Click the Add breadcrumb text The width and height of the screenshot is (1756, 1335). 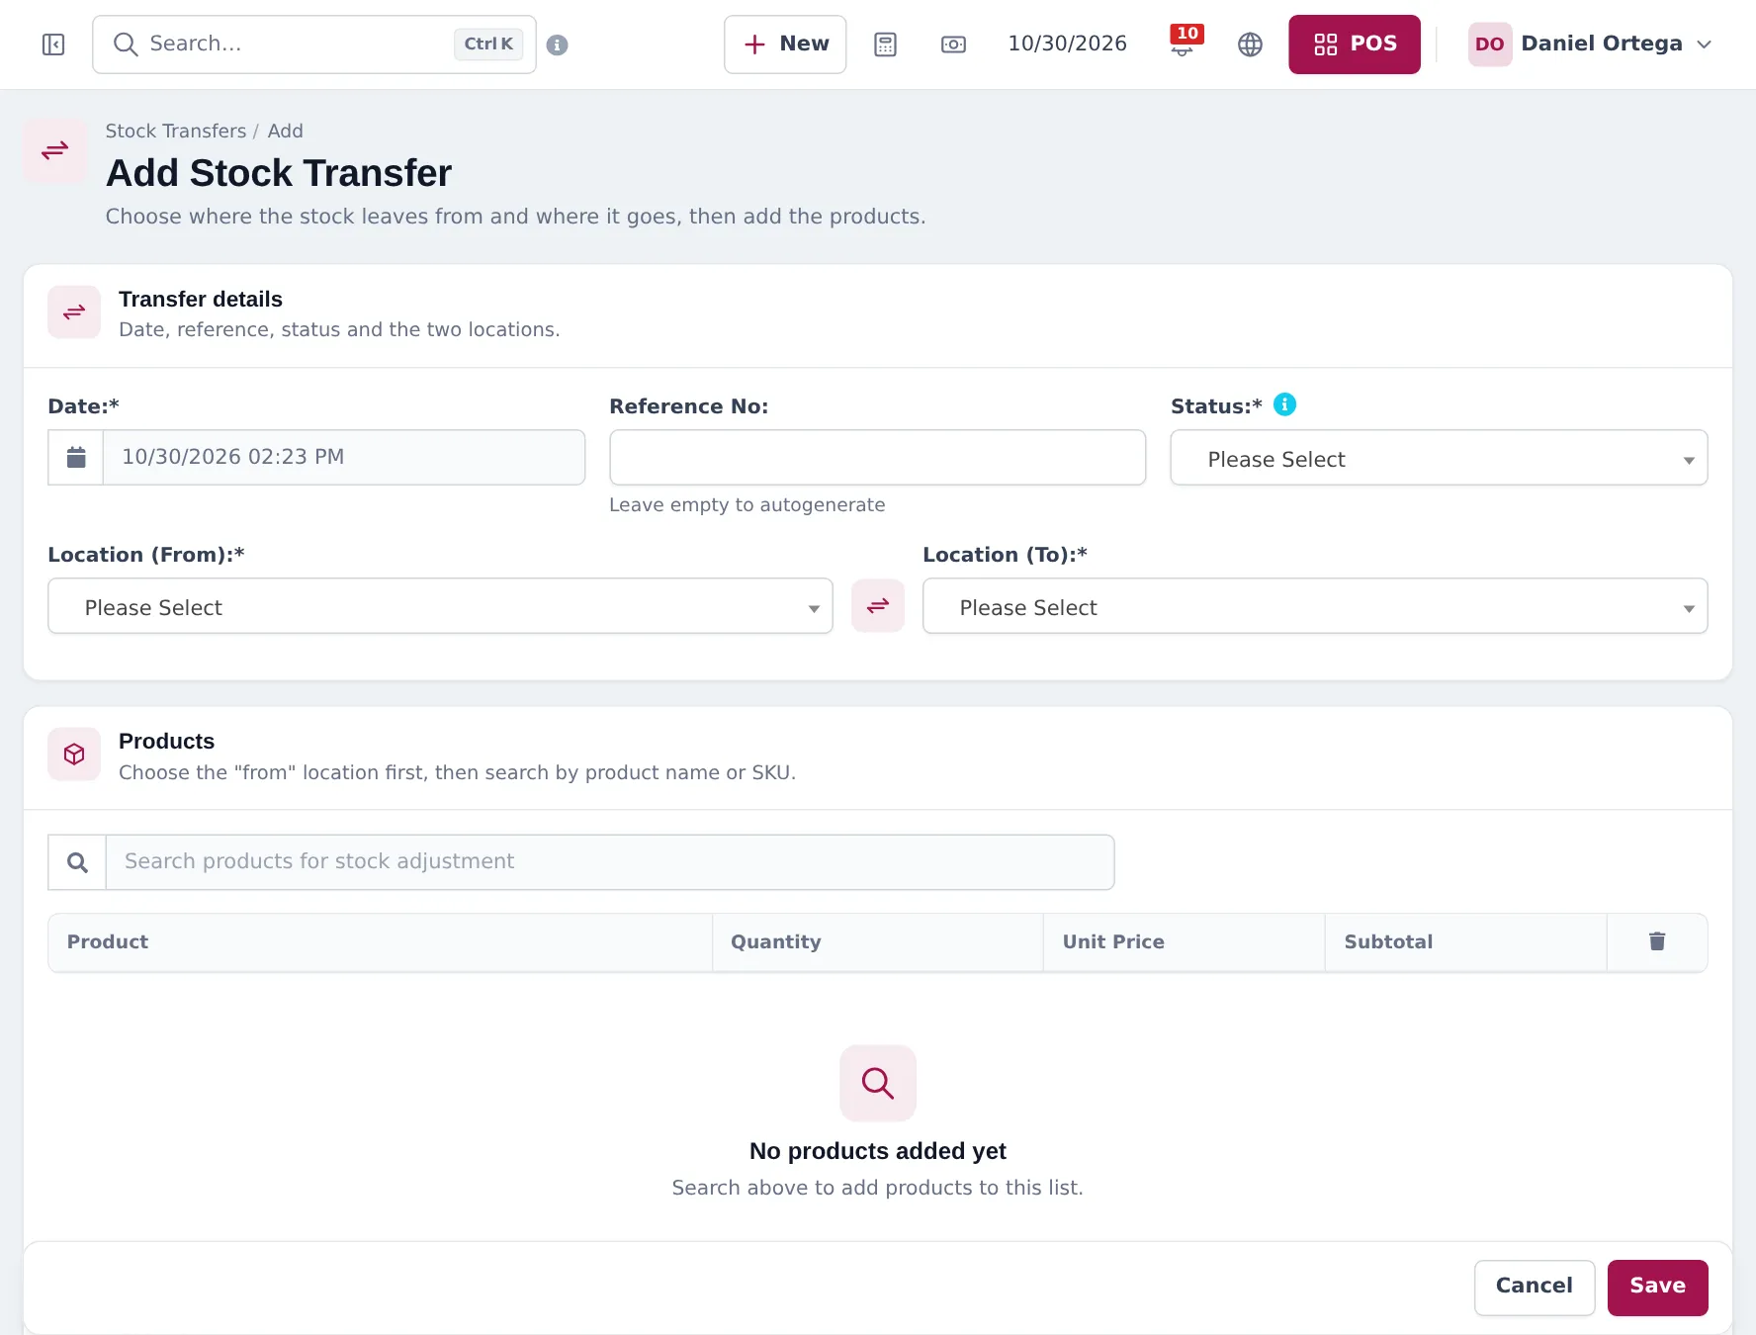[285, 131]
